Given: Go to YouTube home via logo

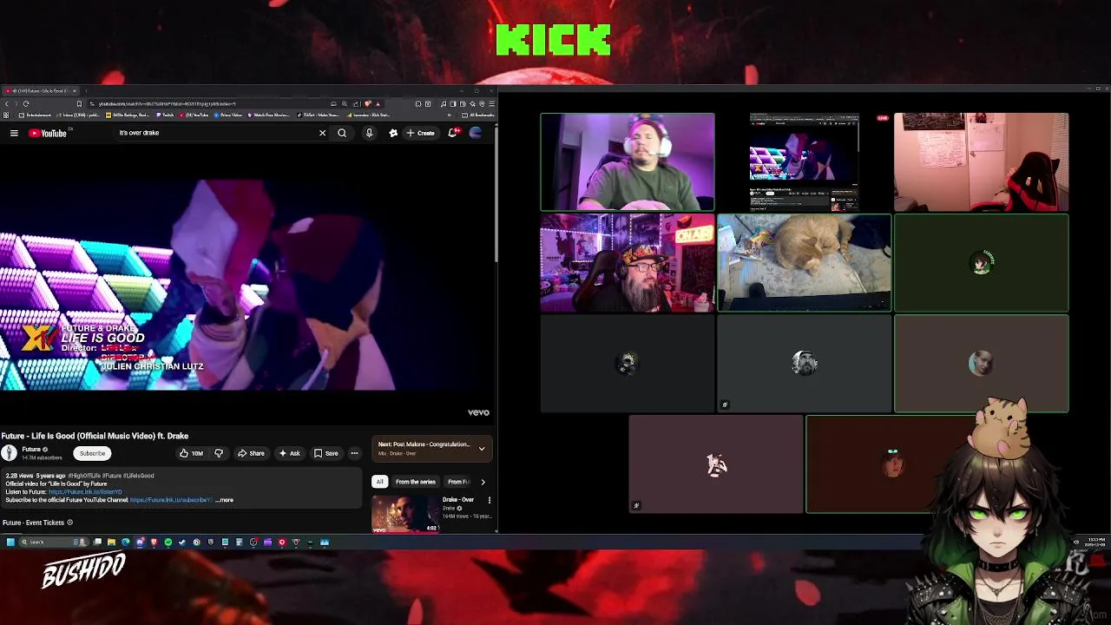Looking at the screenshot, I should (48, 133).
